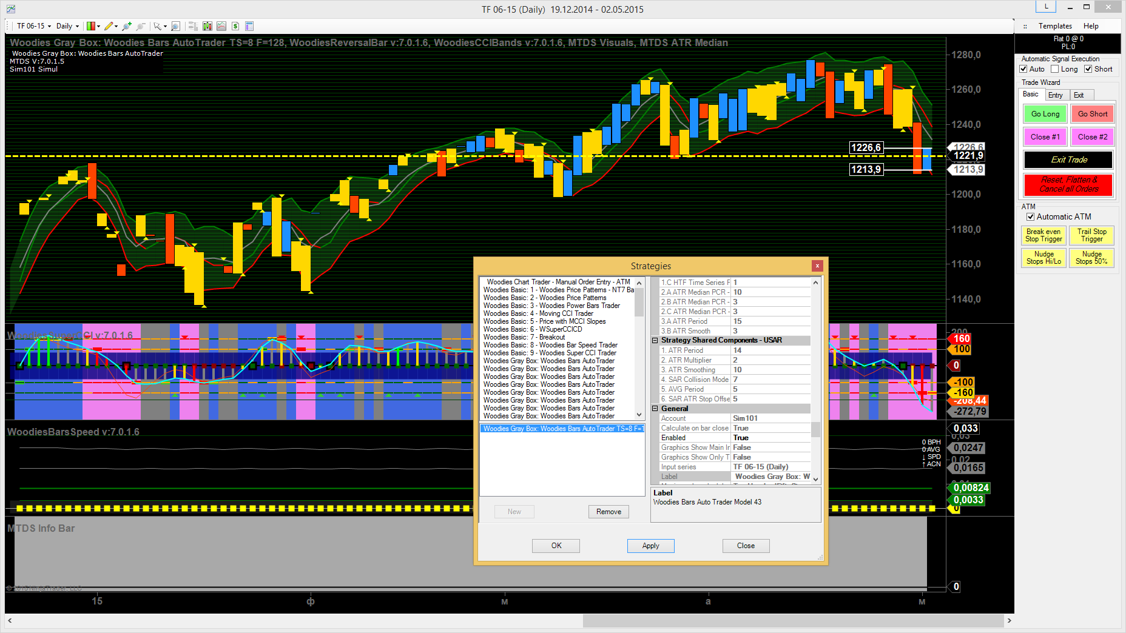Open the TF 06-15 instrument dropdown
The image size is (1126, 633).
(x=34, y=26)
